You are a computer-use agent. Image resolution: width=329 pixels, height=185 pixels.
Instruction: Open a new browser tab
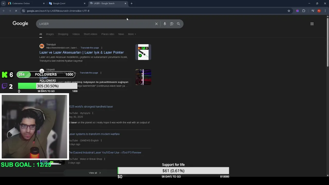click(x=132, y=3)
